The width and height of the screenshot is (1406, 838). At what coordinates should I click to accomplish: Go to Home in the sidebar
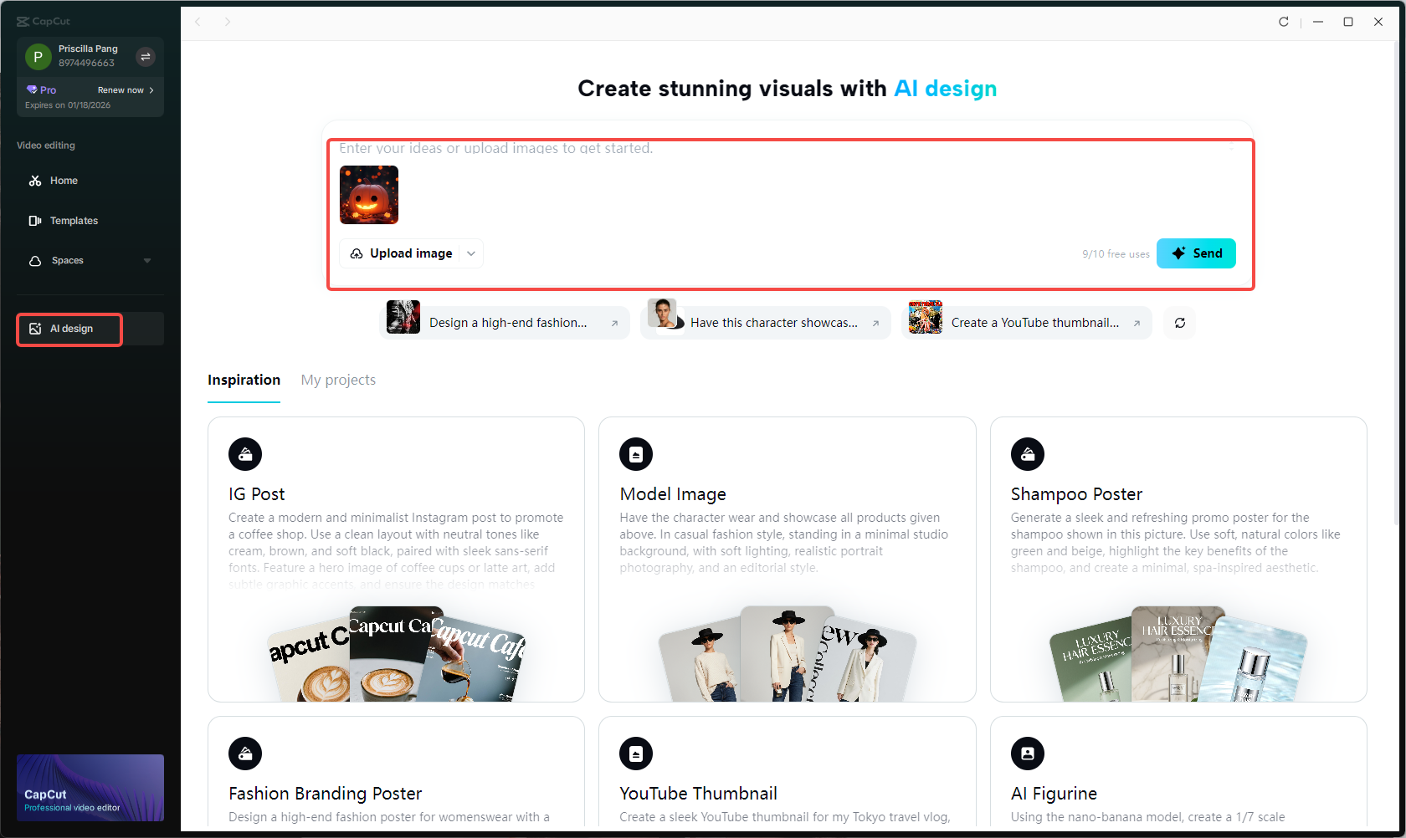(62, 180)
